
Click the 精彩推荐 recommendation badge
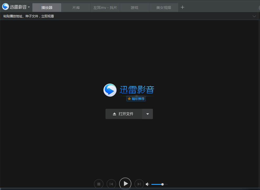coord(136,99)
